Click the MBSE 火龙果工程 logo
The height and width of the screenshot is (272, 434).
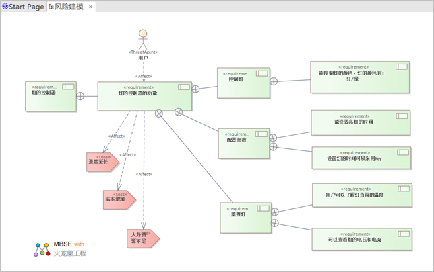[59, 248]
